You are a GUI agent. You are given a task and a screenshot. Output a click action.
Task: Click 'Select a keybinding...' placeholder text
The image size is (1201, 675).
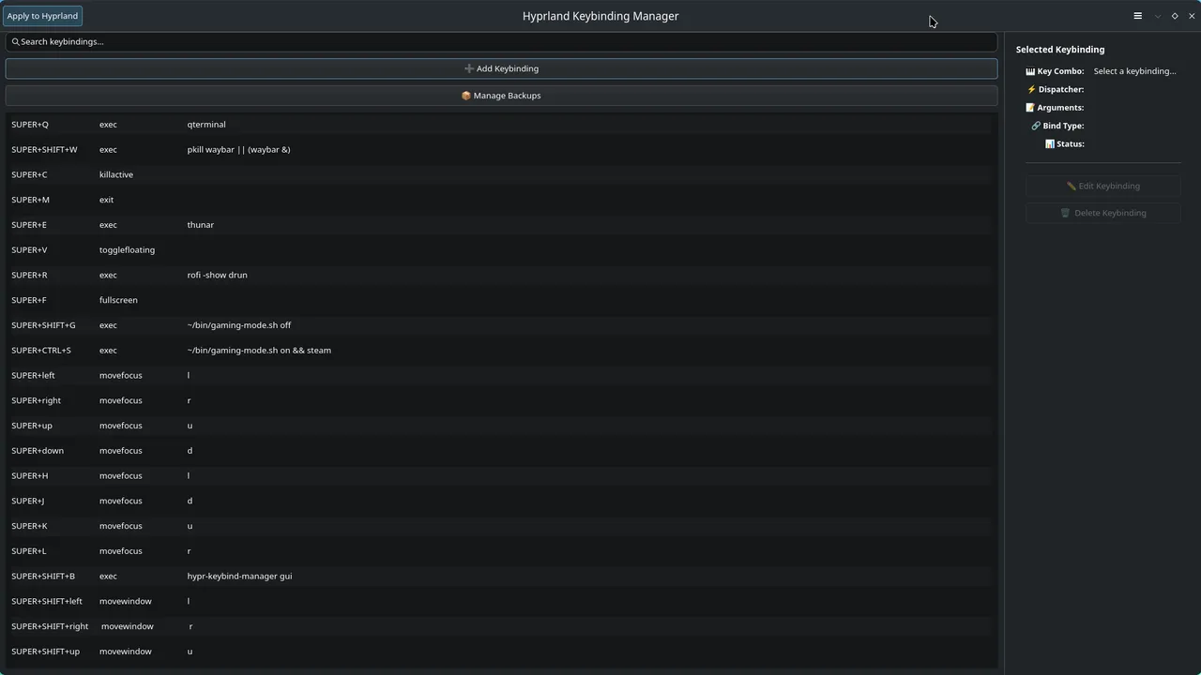click(1134, 71)
